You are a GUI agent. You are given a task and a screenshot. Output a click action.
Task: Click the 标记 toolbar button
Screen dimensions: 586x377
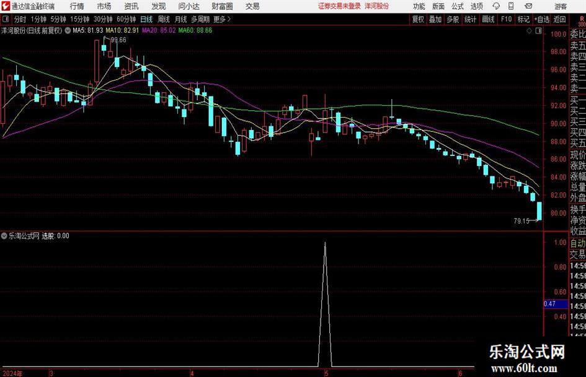click(x=523, y=19)
